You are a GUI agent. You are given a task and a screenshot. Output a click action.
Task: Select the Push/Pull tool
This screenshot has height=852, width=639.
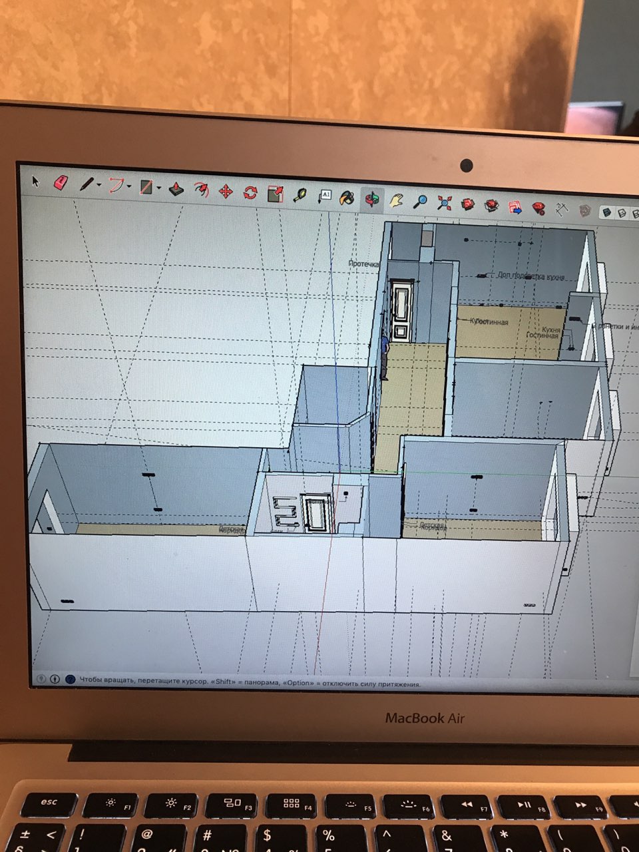coord(176,189)
